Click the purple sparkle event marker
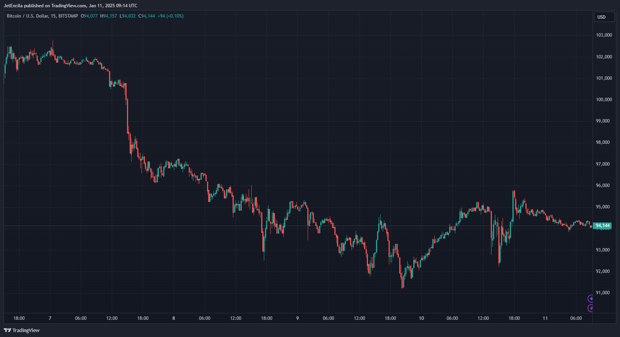This screenshot has width=620, height=337. [590, 299]
